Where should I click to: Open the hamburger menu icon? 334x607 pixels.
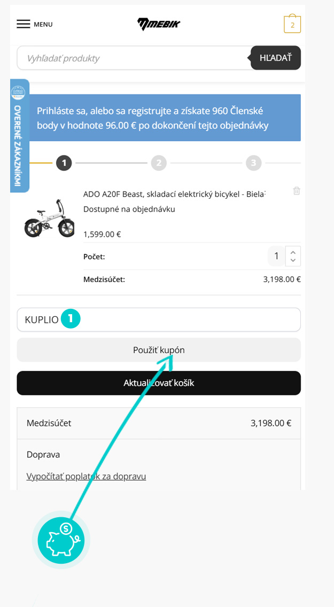[23, 25]
